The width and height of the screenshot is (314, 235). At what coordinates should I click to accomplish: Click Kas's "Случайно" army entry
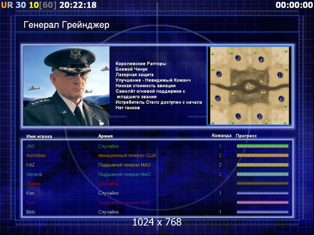[x=108, y=193]
